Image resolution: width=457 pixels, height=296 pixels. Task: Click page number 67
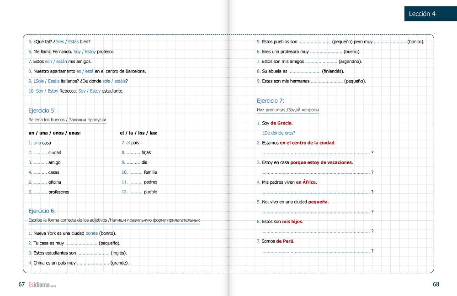(21, 284)
